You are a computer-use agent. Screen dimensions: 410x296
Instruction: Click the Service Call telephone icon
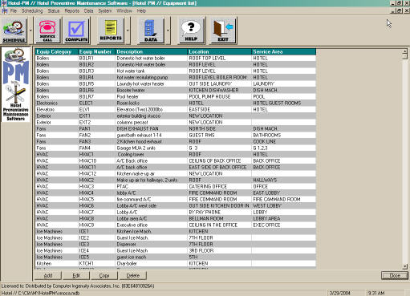(47, 30)
